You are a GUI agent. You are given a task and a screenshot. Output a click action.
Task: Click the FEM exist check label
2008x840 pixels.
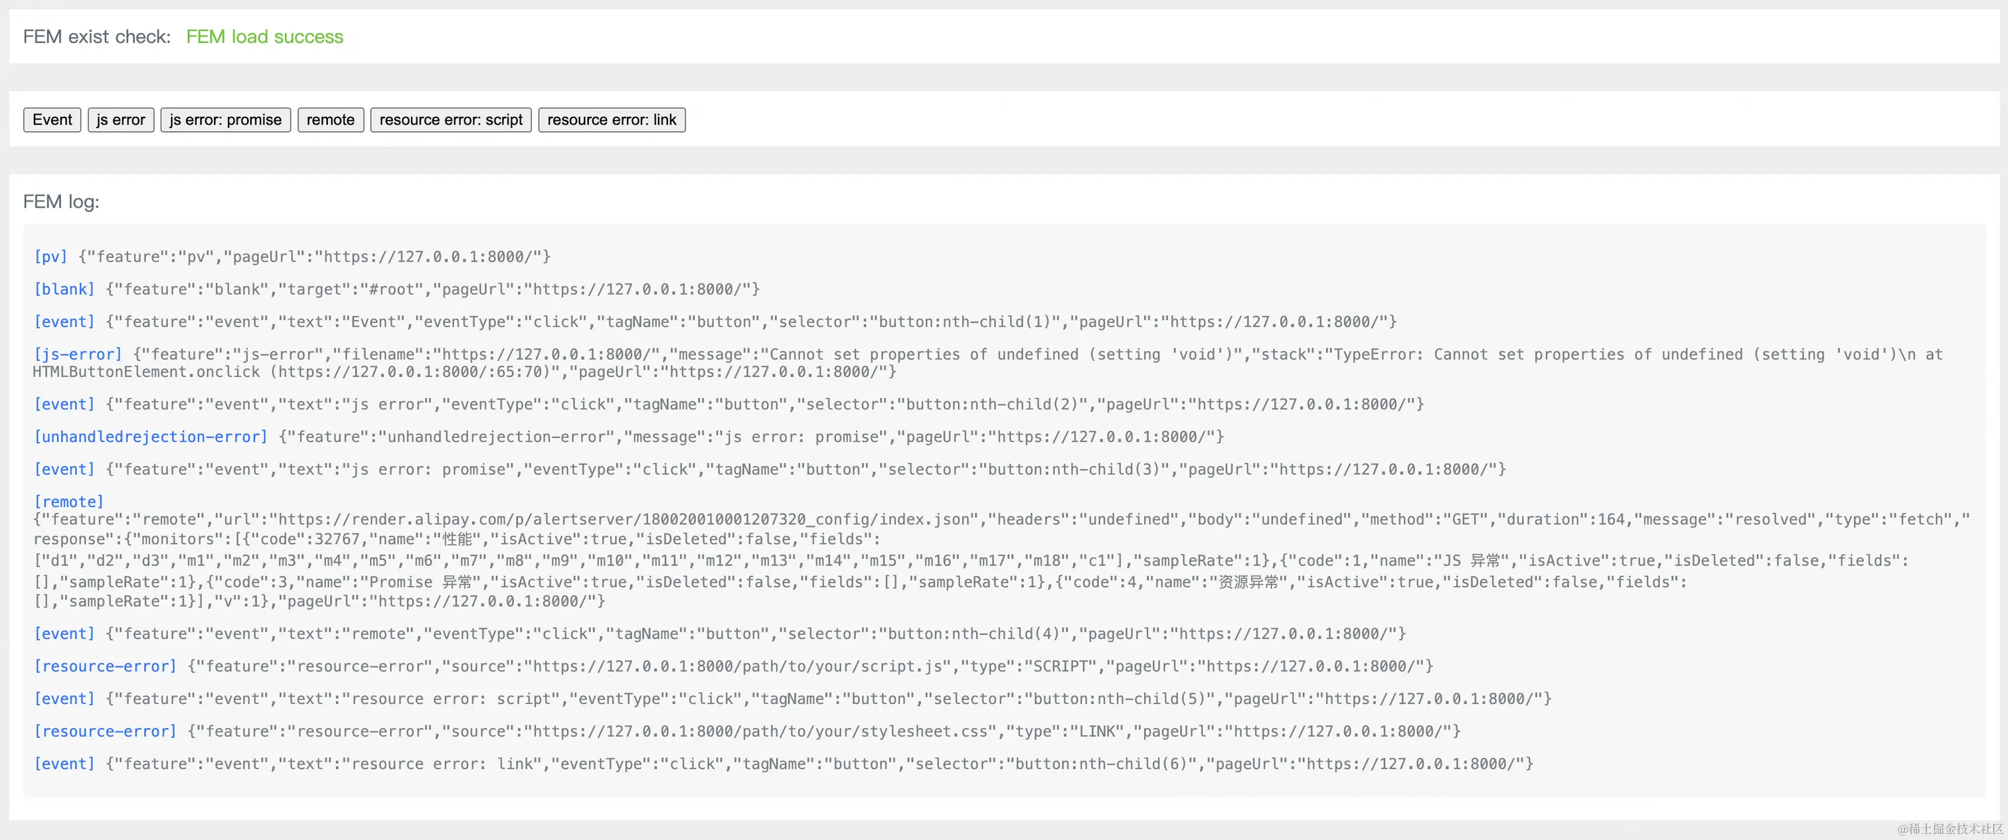click(x=97, y=36)
